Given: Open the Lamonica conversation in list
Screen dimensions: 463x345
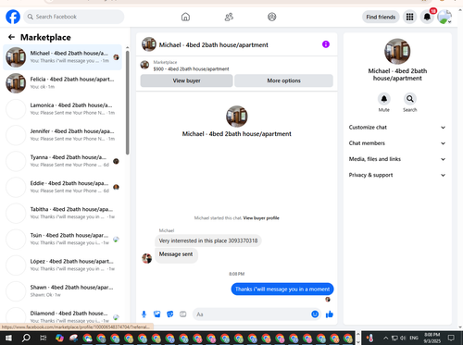Looking at the screenshot, I should click(62, 109).
